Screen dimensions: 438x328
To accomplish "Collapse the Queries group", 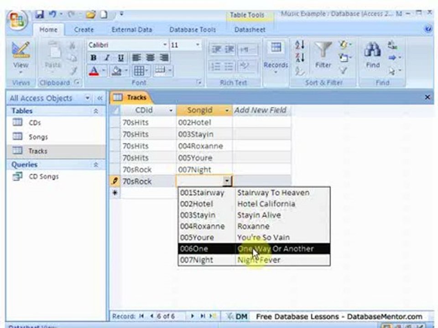I will click(96, 164).
